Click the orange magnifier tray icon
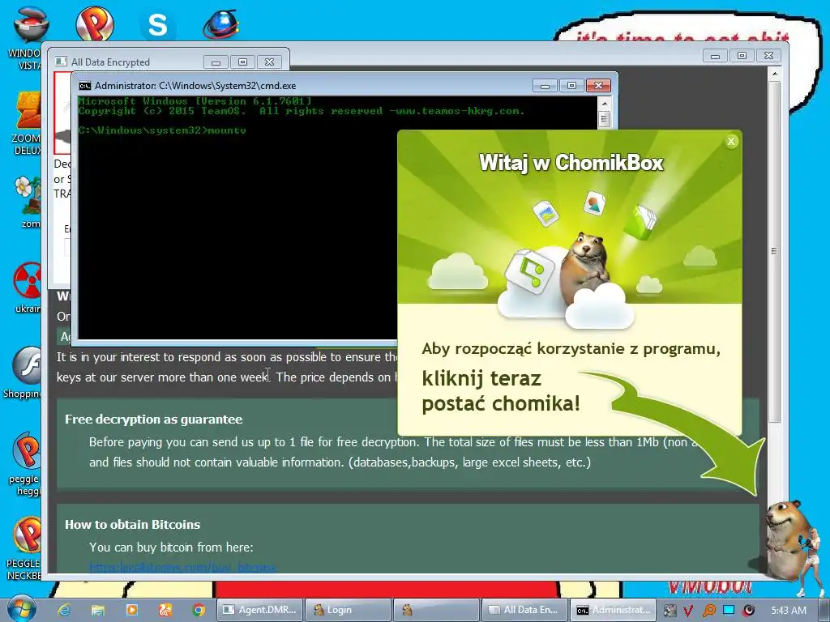Image resolution: width=830 pixels, height=622 pixels. (x=708, y=611)
